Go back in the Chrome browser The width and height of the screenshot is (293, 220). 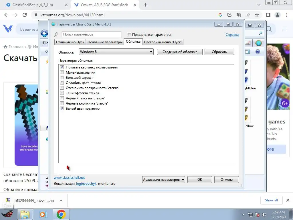coord(6,15)
